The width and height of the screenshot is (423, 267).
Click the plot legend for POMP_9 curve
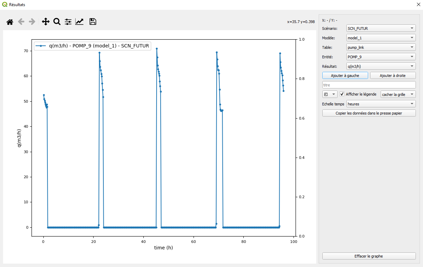click(x=92, y=46)
